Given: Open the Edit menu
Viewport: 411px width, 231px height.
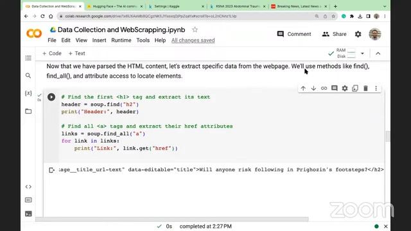Looking at the screenshot, I should tap(66, 40).
